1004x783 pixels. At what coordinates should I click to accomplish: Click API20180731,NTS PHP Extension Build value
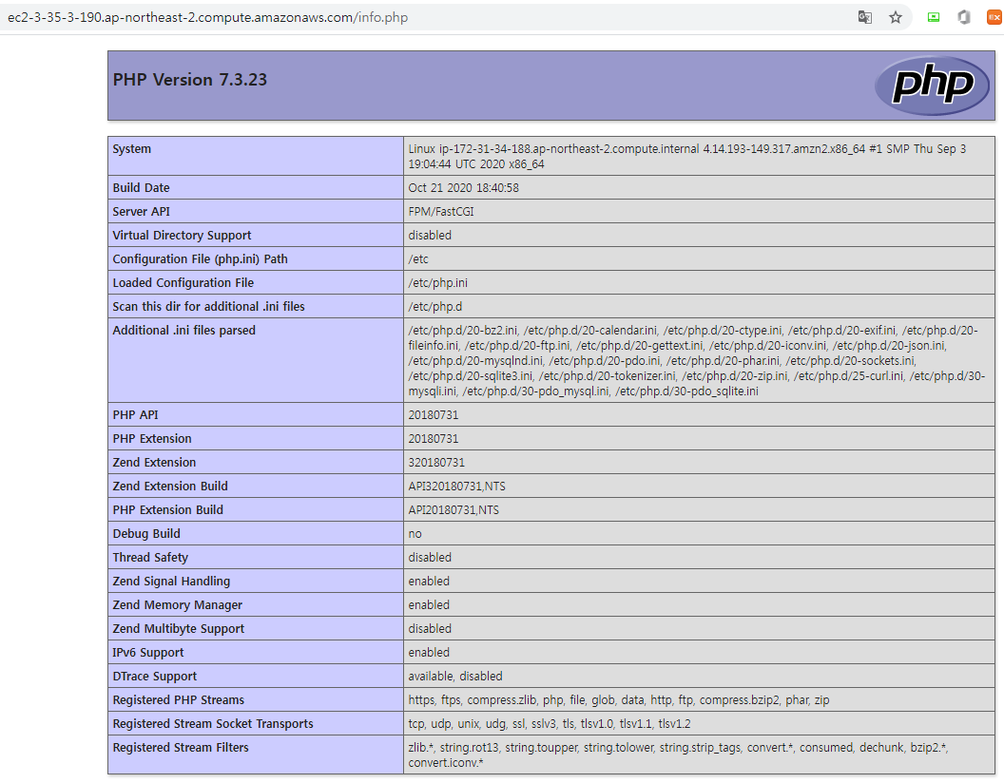(454, 510)
